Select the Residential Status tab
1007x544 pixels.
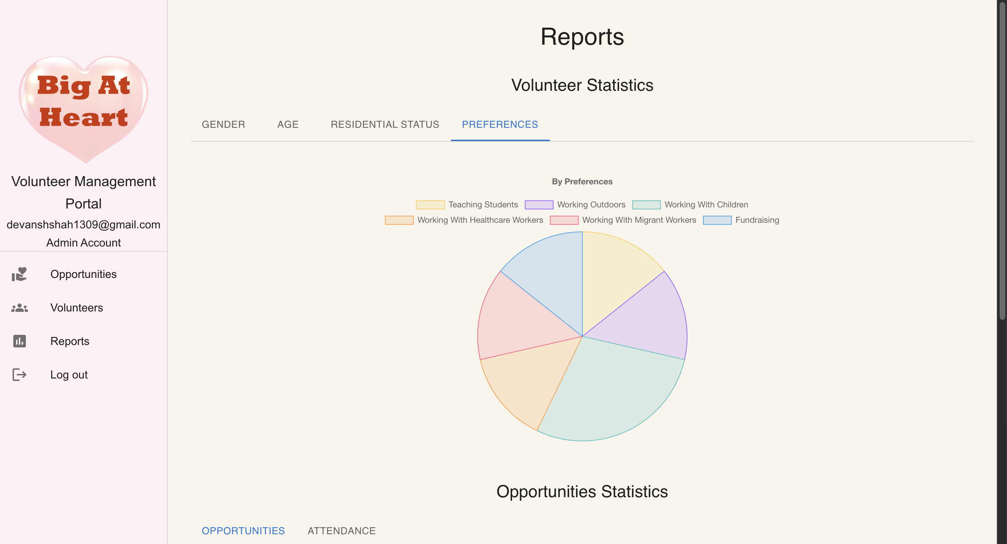[x=385, y=125]
